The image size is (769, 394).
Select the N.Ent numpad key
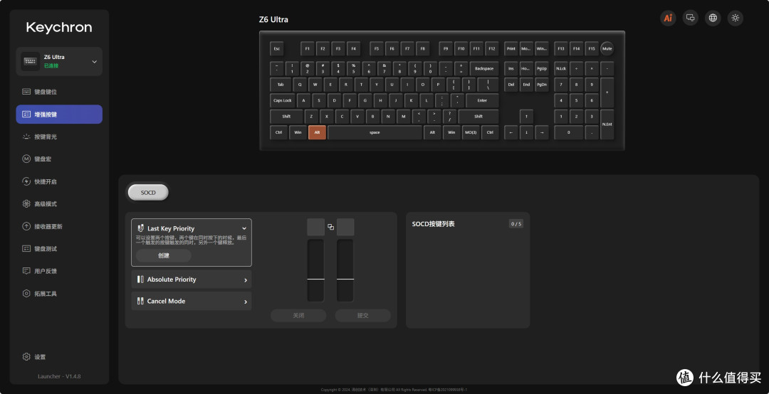pos(607,124)
